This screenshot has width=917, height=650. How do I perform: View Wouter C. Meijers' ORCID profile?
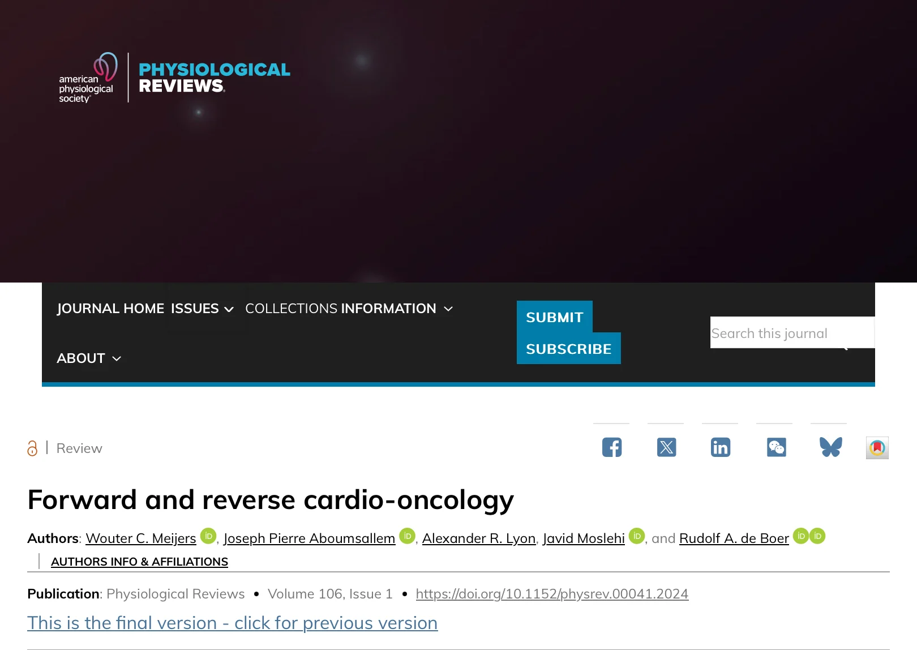[207, 536]
